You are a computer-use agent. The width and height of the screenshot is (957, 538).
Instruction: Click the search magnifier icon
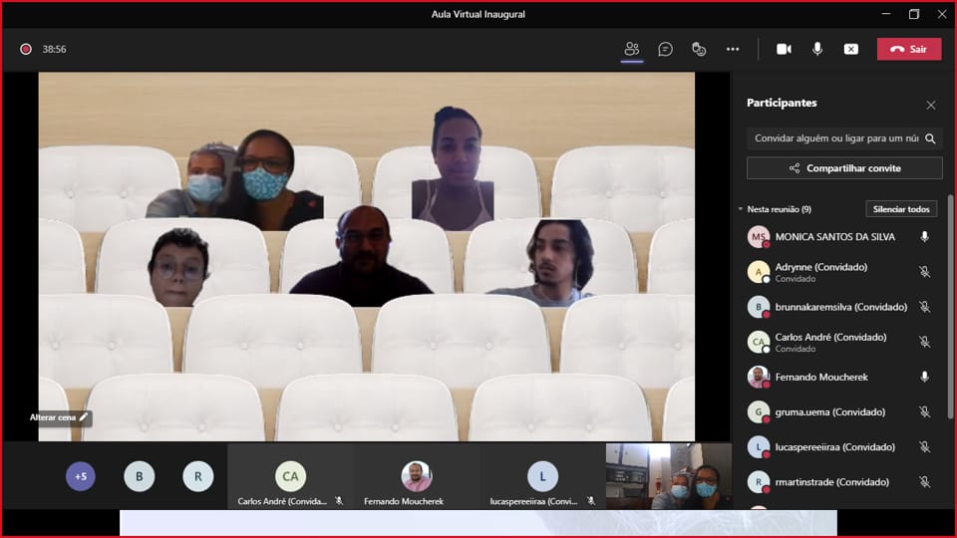pos(930,138)
